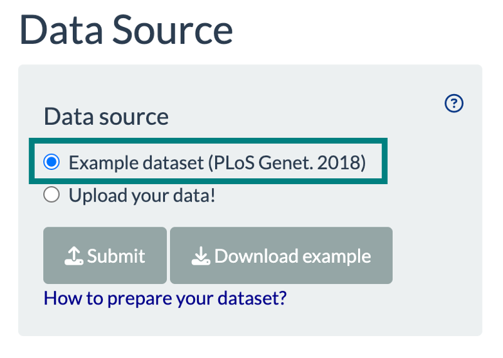The image size is (503, 358).
Task: Click the Download example text on the button
Action: pos(292,256)
